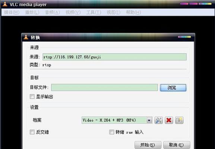Open the 媒体(M) menu
215x149 pixels.
tap(12, 12)
